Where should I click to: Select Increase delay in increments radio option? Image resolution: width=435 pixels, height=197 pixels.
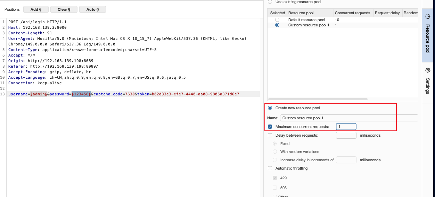click(275, 160)
